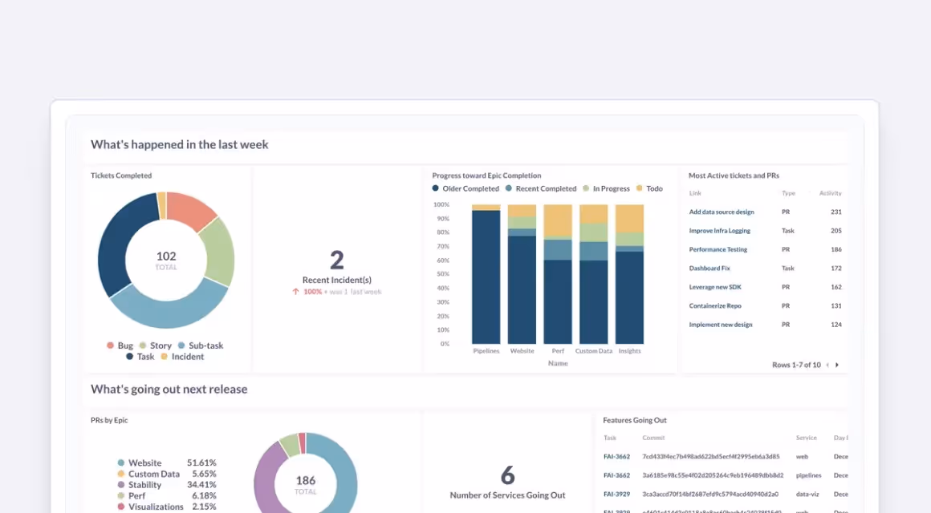Viewport: 931px width, 513px height.
Task: Toggle Recent Completed series in legend
Action: pyautogui.click(x=541, y=188)
